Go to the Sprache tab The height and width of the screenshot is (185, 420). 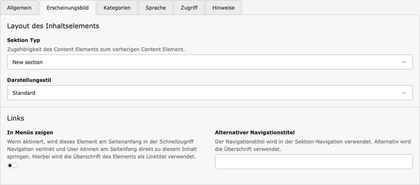(155, 8)
